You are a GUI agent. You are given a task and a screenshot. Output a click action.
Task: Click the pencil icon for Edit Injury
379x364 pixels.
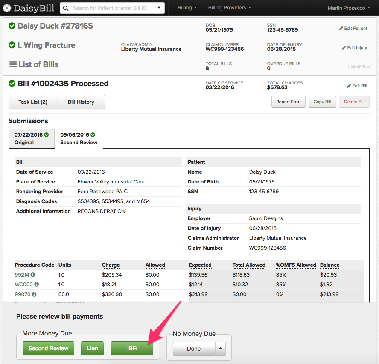344,48
